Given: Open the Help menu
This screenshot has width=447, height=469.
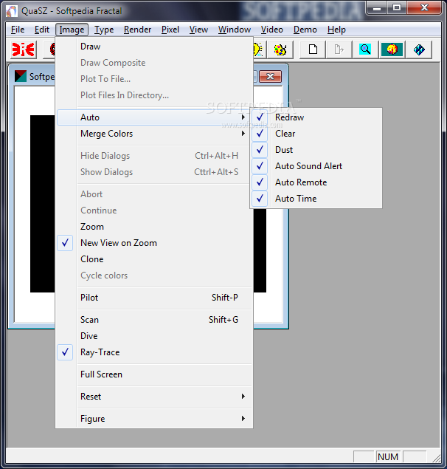Looking at the screenshot, I should click(x=336, y=30).
